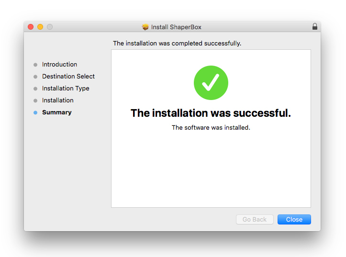The image size is (346, 257).
Task: Click 'The software was installed.' text
Action: [x=211, y=127]
